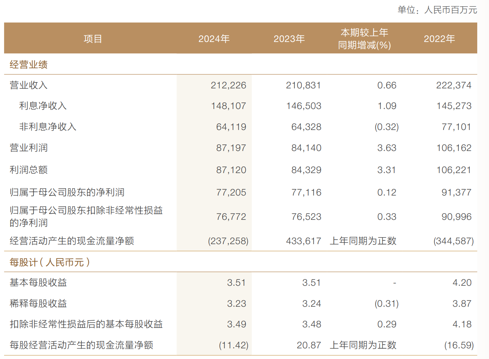This screenshot has height=359, width=489.
Task: Select the 本期较上年同期增减(%) header
Action: point(364,39)
